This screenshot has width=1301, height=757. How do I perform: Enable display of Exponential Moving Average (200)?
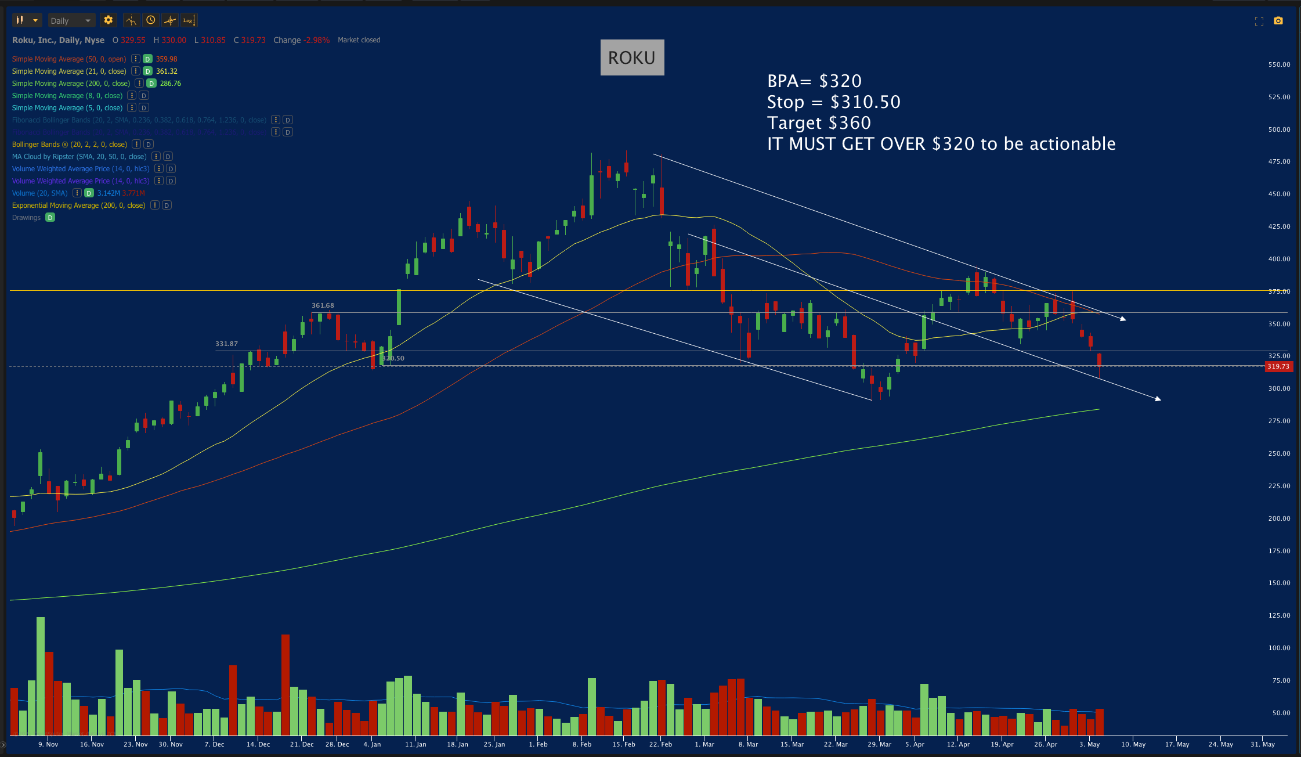click(x=167, y=205)
